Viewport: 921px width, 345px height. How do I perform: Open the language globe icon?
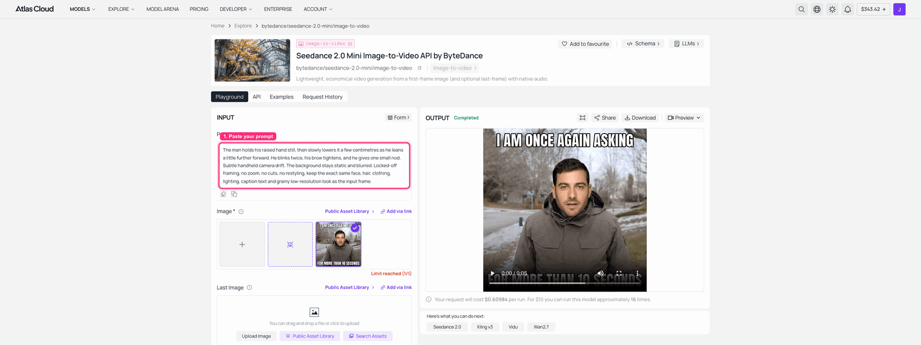click(x=817, y=9)
